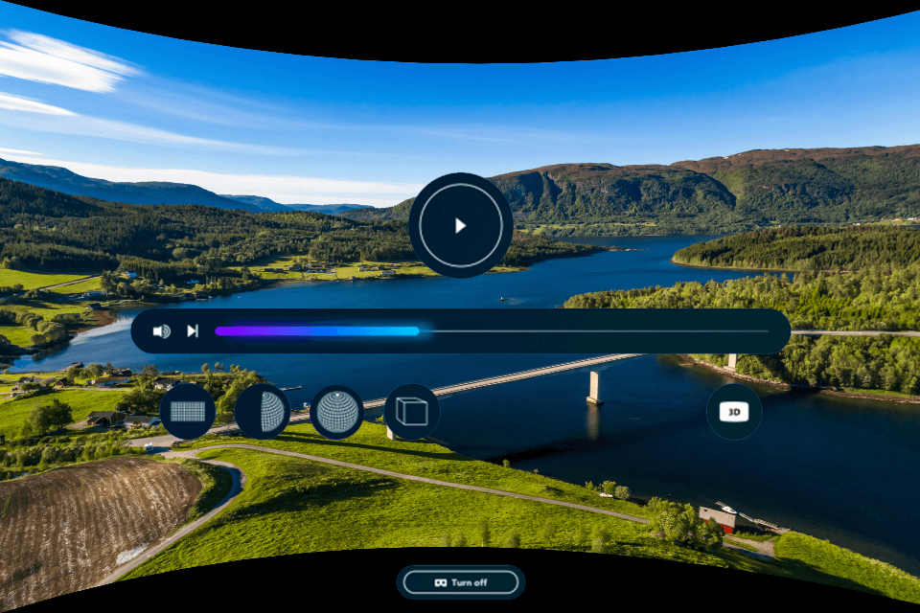The height and width of the screenshot is (613, 920).
Task: Toggle the 3D mode button
Action: point(734,412)
